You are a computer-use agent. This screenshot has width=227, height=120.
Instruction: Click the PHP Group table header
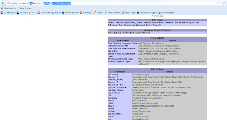tap(157, 20)
